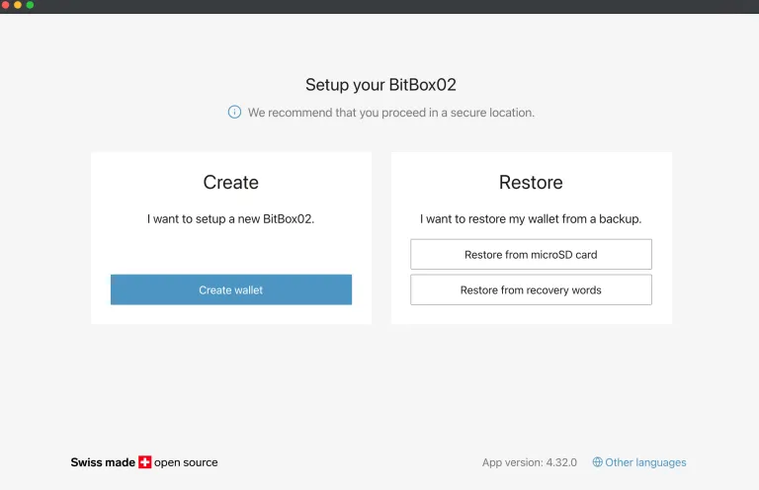The width and height of the screenshot is (759, 490).
Task: Click the App version 4.32.0 text
Action: (529, 462)
